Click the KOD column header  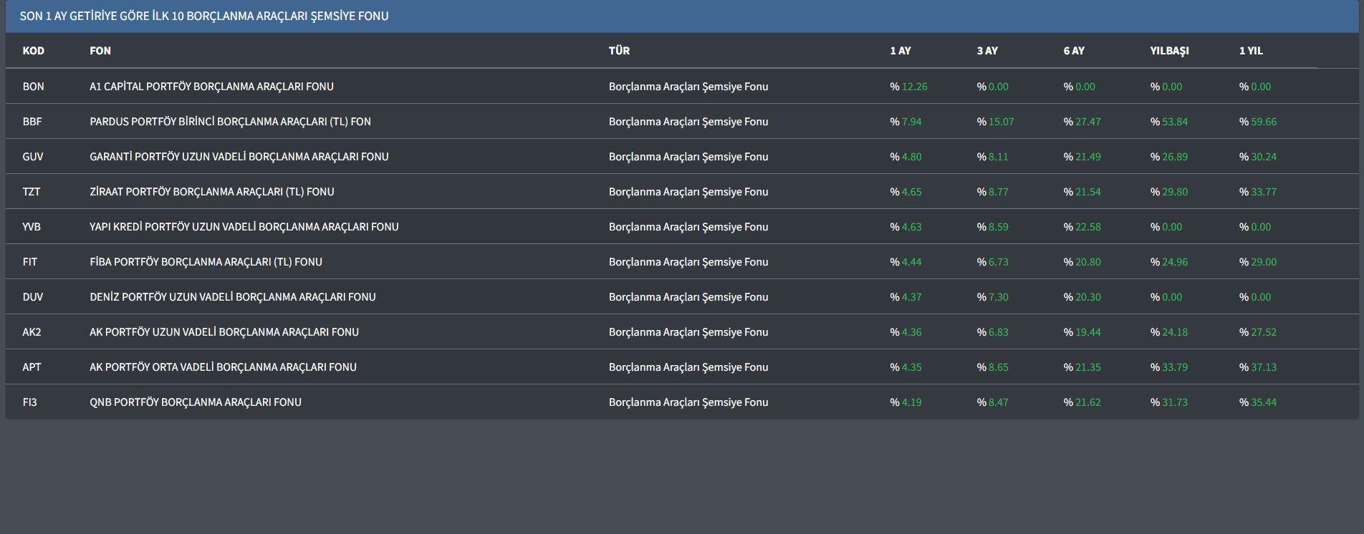point(33,51)
